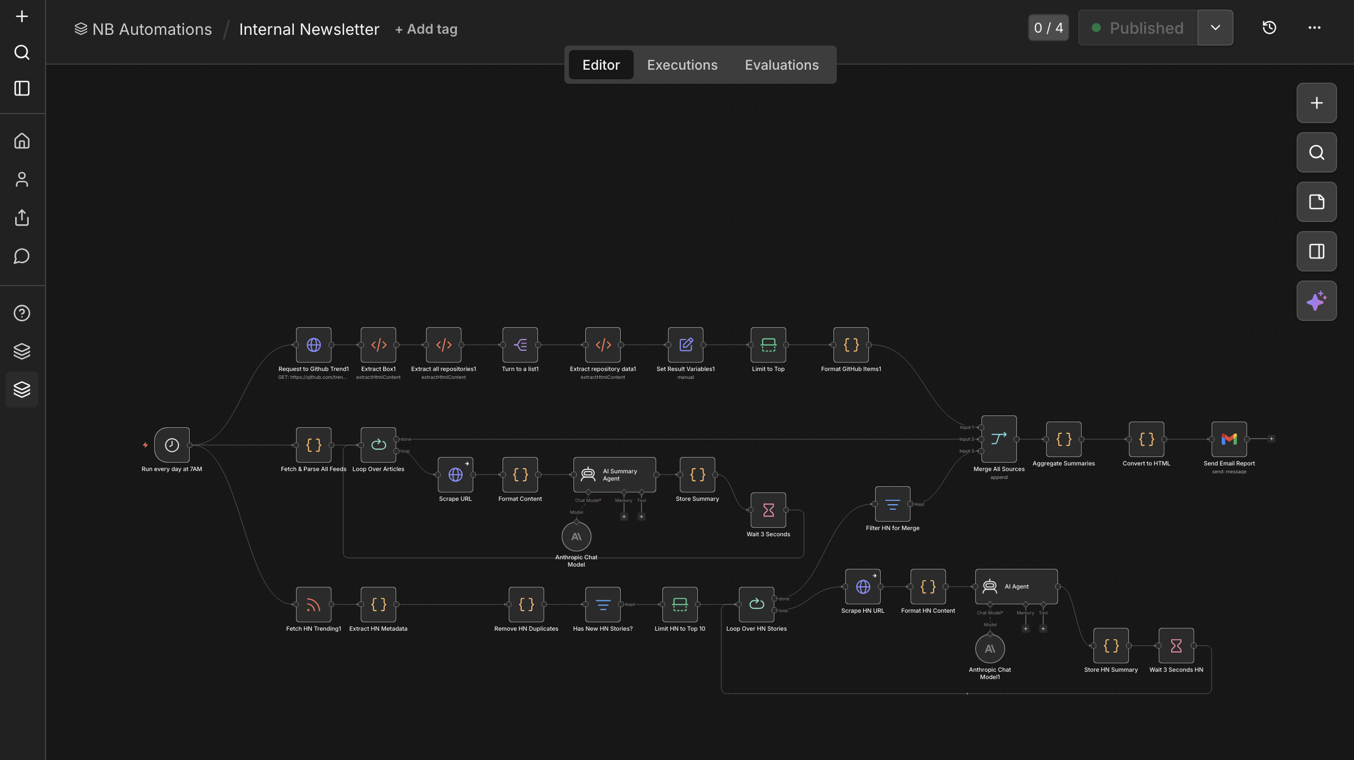The image size is (1354, 760).
Task: Open the Published status dropdown
Action: tap(1215, 27)
